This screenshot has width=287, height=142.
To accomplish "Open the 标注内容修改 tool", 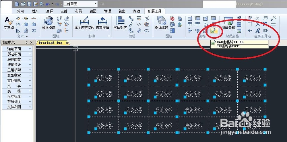I will tap(84, 23).
